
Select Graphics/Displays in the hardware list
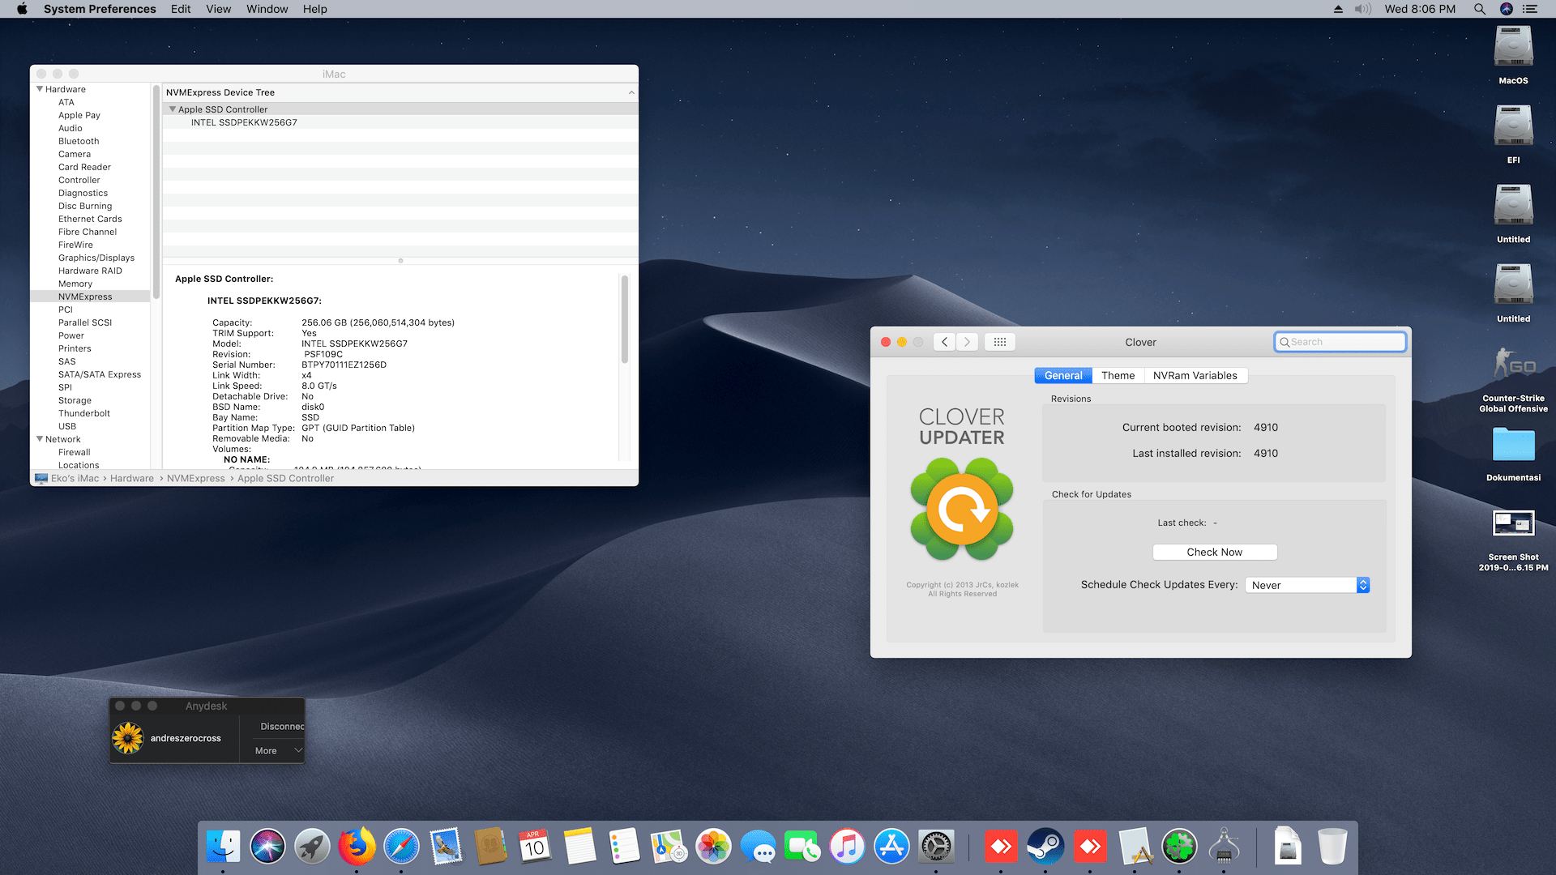coord(96,258)
